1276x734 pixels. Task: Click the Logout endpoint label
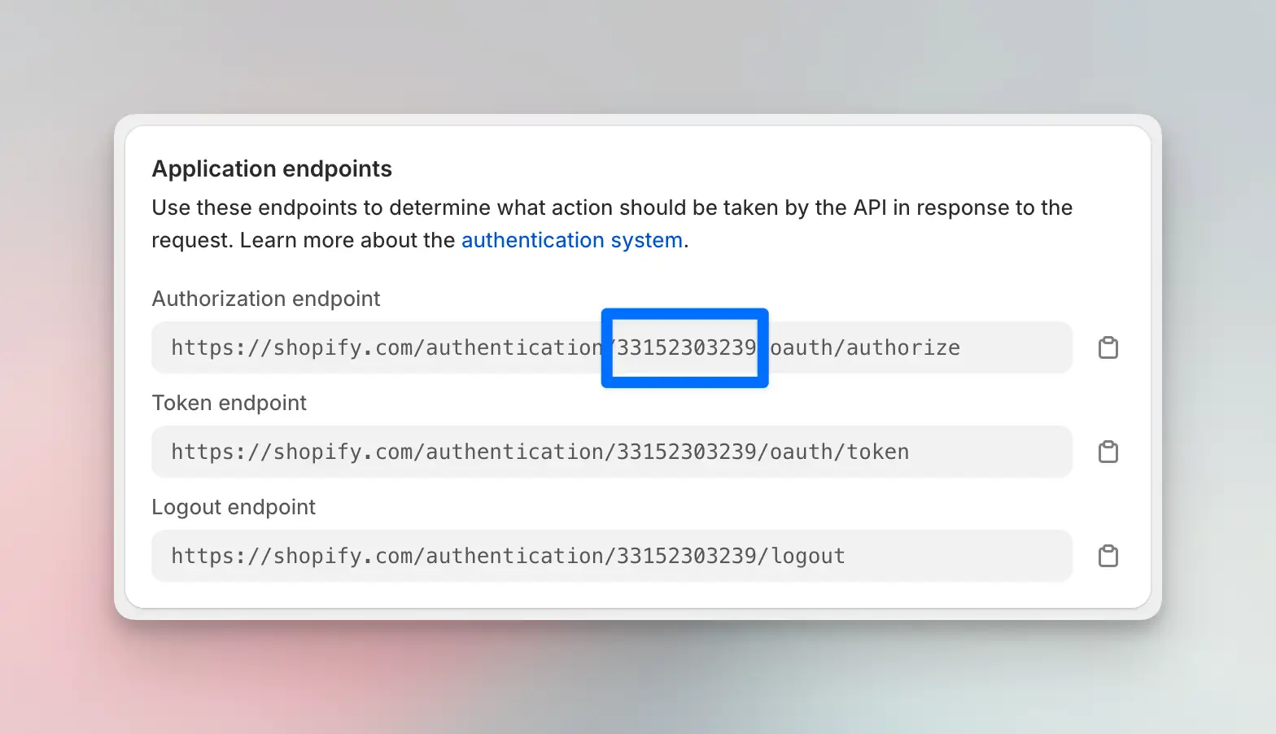234,507
